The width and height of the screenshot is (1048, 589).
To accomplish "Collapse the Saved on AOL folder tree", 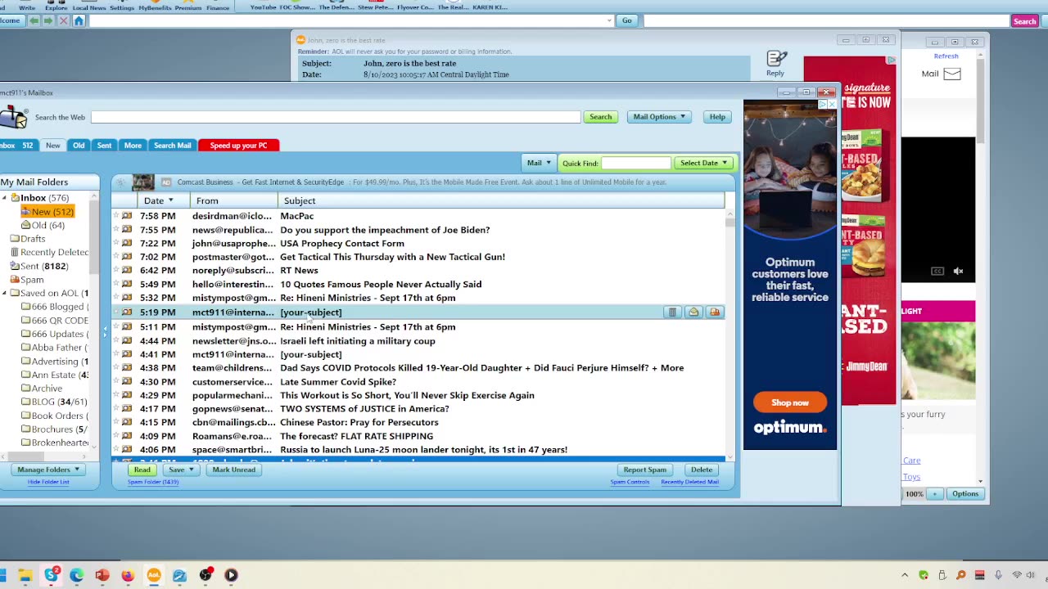I will (x=5, y=293).
